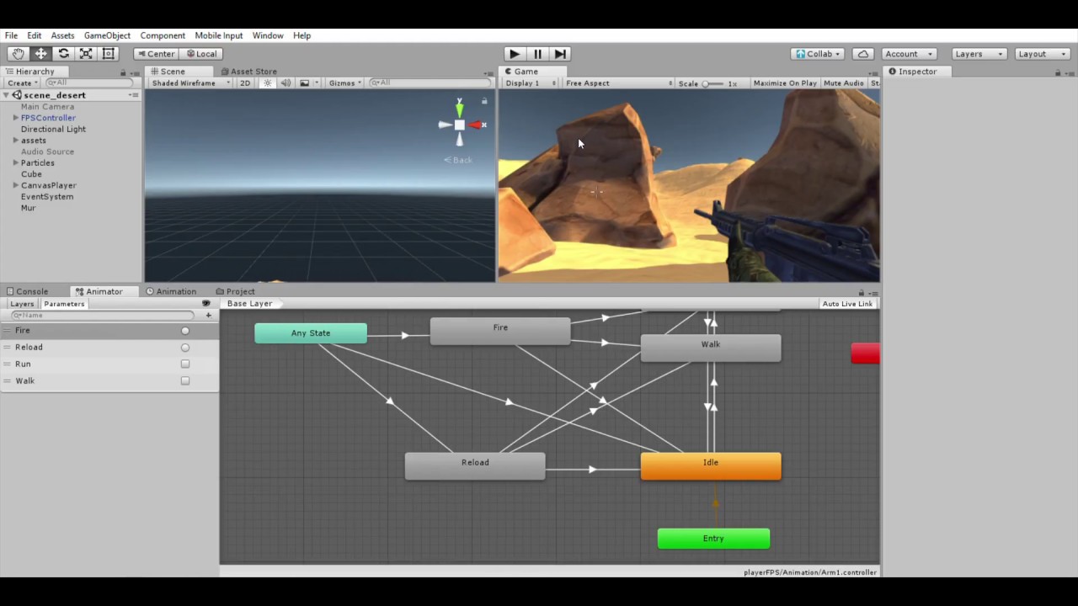Click the scene orientation gizmo's green Y axis
The height and width of the screenshot is (606, 1078).
[459, 108]
